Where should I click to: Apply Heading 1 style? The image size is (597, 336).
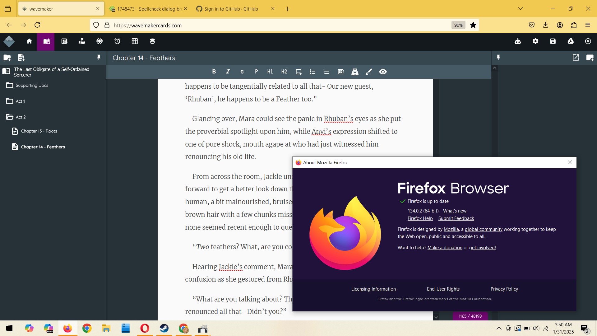point(270,72)
